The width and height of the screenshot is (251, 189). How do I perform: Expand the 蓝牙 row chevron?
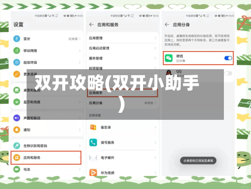(x=80, y=39)
